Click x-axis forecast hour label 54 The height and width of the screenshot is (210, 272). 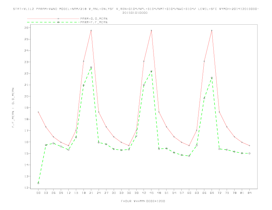point(174,193)
